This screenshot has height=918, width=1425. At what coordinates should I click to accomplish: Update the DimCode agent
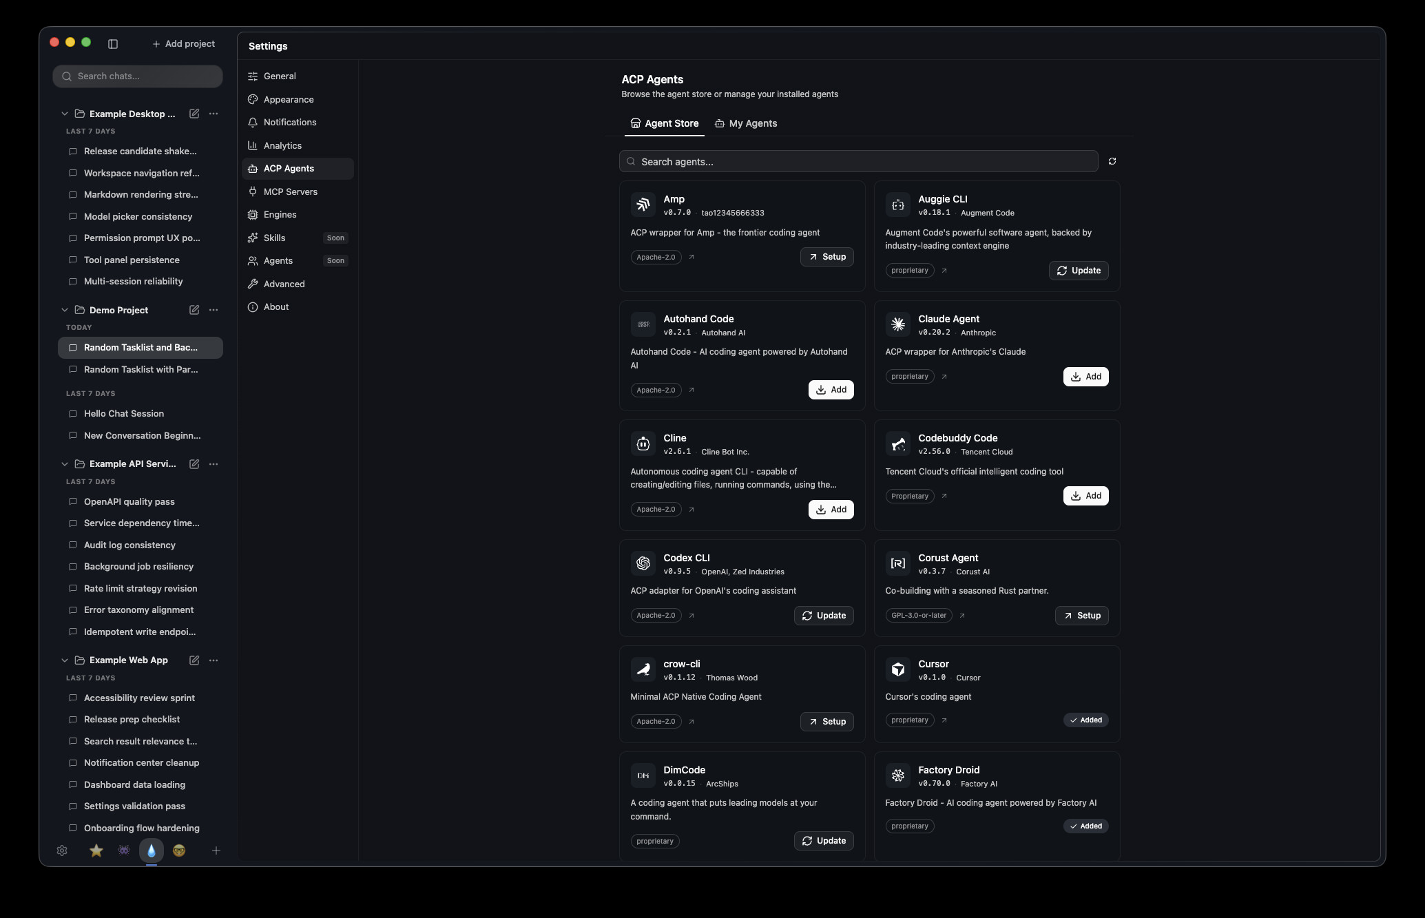[x=824, y=841]
